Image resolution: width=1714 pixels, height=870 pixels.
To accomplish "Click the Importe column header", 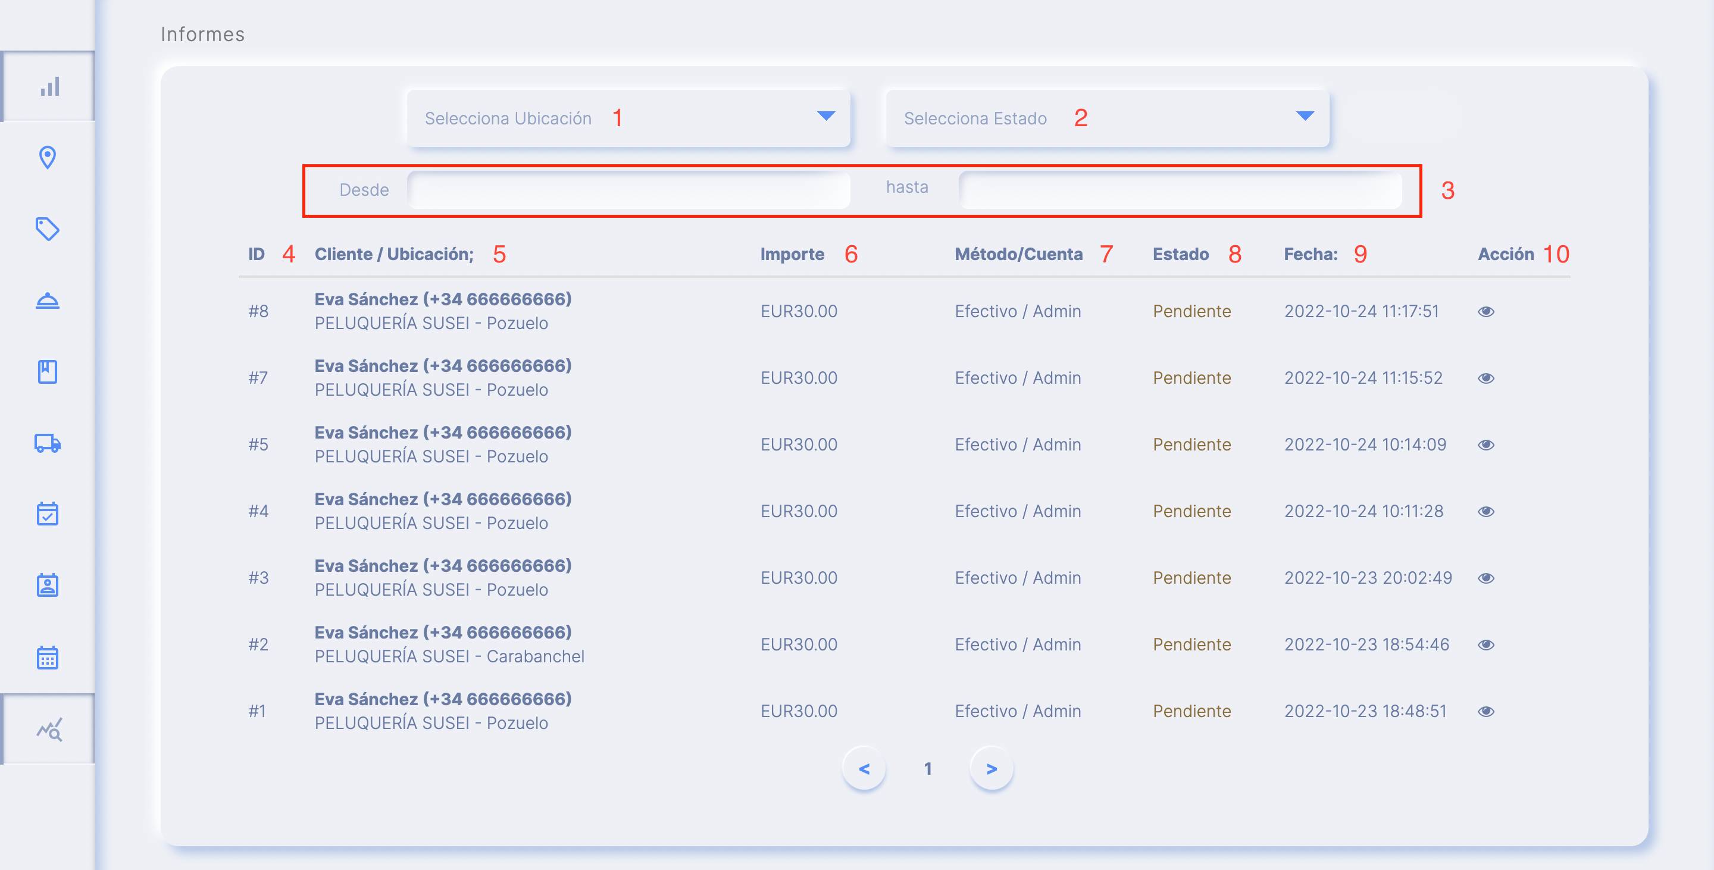I will 792,254.
